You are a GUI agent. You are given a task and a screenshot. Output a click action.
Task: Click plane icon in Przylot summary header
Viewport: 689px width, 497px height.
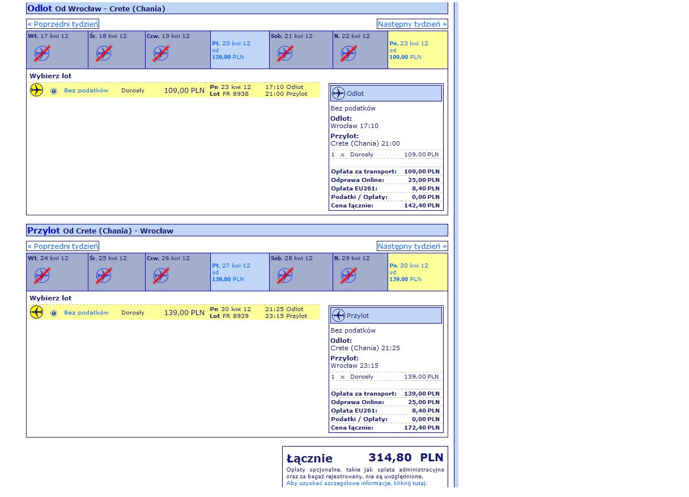[339, 316]
